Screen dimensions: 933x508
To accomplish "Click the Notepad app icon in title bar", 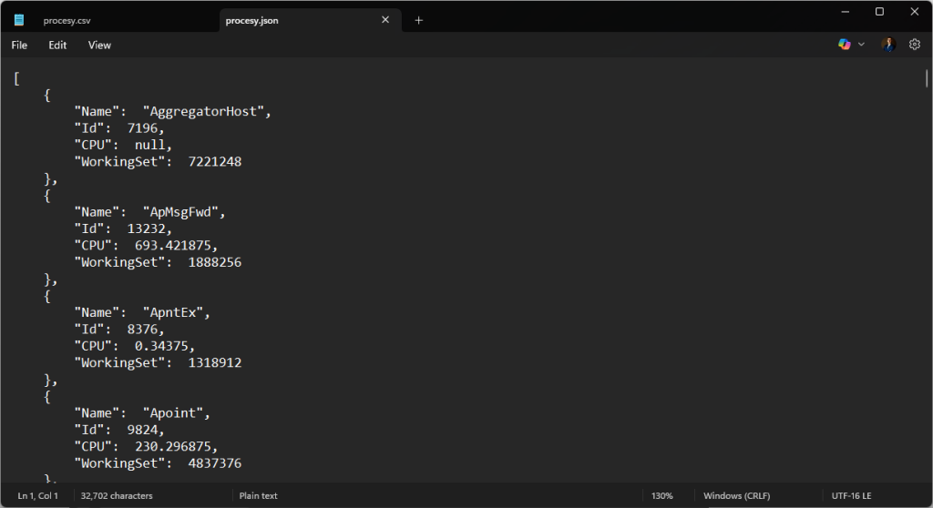I will [x=19, y=20].
